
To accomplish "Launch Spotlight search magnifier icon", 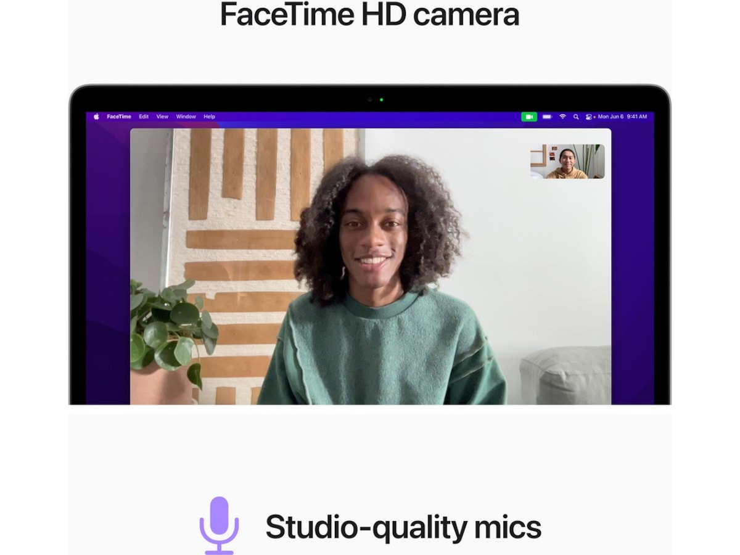I will [x=576, y=117].
